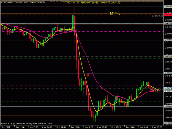This screenshot has width=172, height=129.
Task: Select the 1.45750 boxed price level label
Action: [168, 56]
